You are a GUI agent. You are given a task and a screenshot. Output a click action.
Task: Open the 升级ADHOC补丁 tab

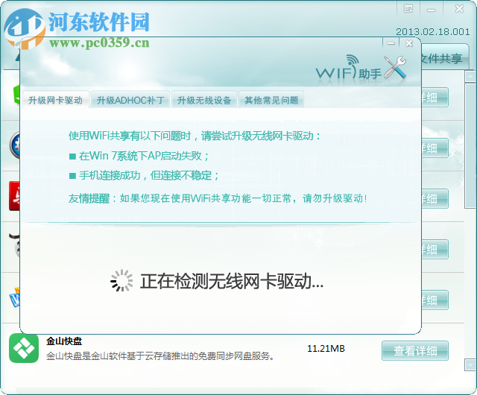pos(130,100)
